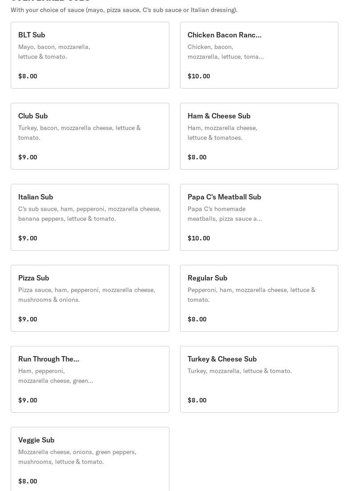Click the Club Sub title text
The height and width of the screenshot is (491, 349).
point(33,116)
